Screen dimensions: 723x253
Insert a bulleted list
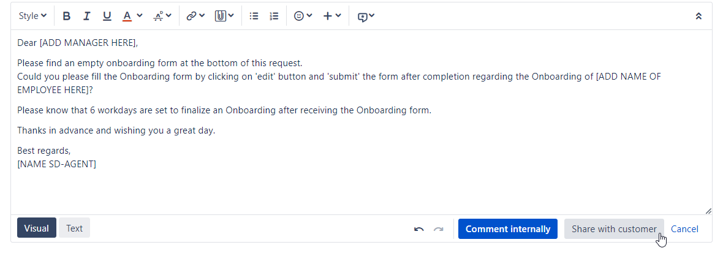tap(254, 16)
